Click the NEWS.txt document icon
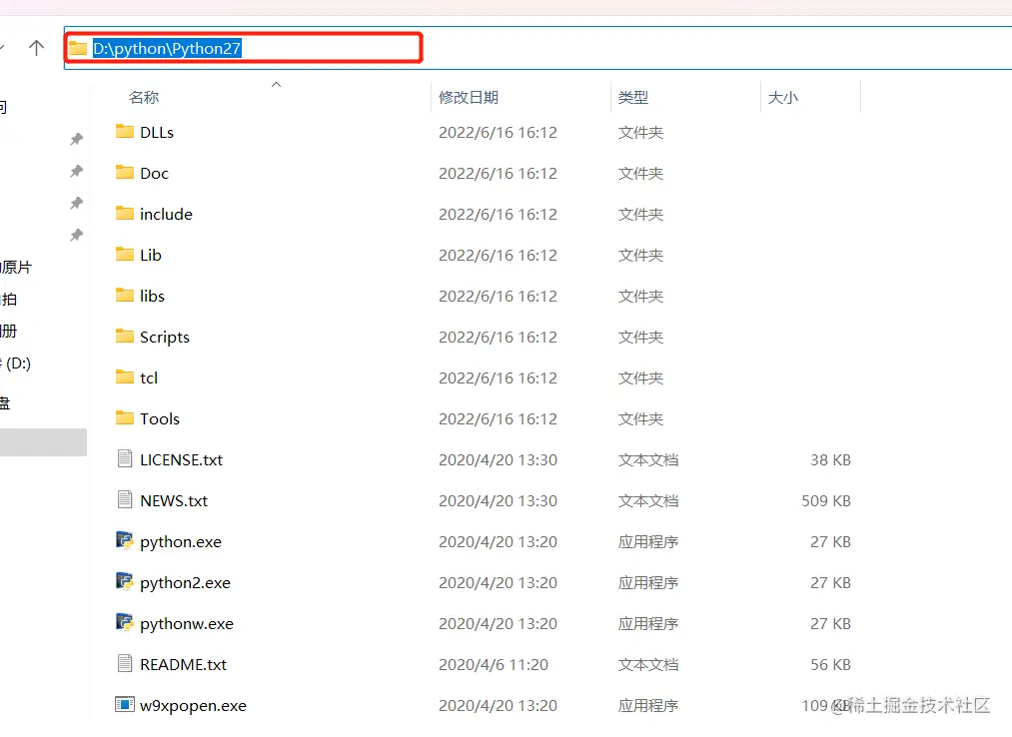This screenshot has width=1012, height=737. tap(125, 499)
